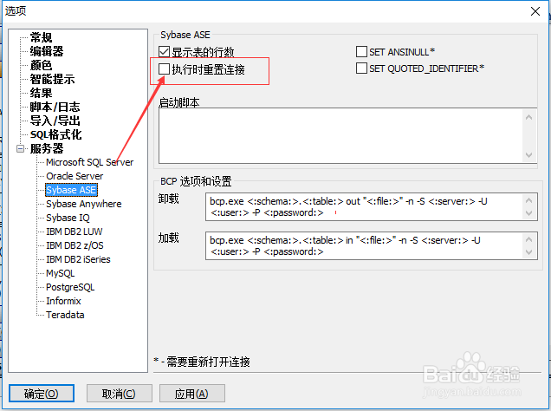Select Oracle Server in server list

coord(75,176)
